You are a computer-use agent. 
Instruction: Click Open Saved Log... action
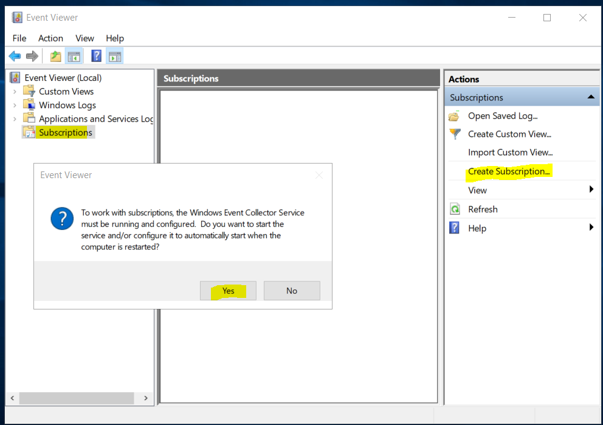click(503, 116)
